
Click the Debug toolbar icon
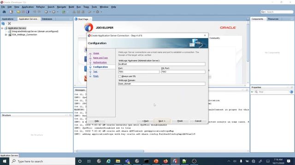pyautogui.click(x=97, y=12)
